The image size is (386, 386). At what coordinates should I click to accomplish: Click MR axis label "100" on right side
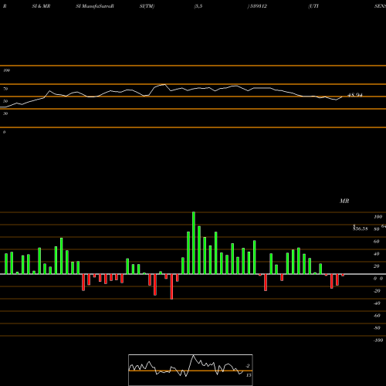(378, 217)
